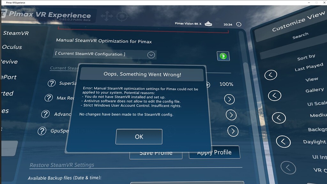This screenshot has width=327, height=184.
Task: Click OK to dismiss the error dialog
Action: [x=139, y=136]
